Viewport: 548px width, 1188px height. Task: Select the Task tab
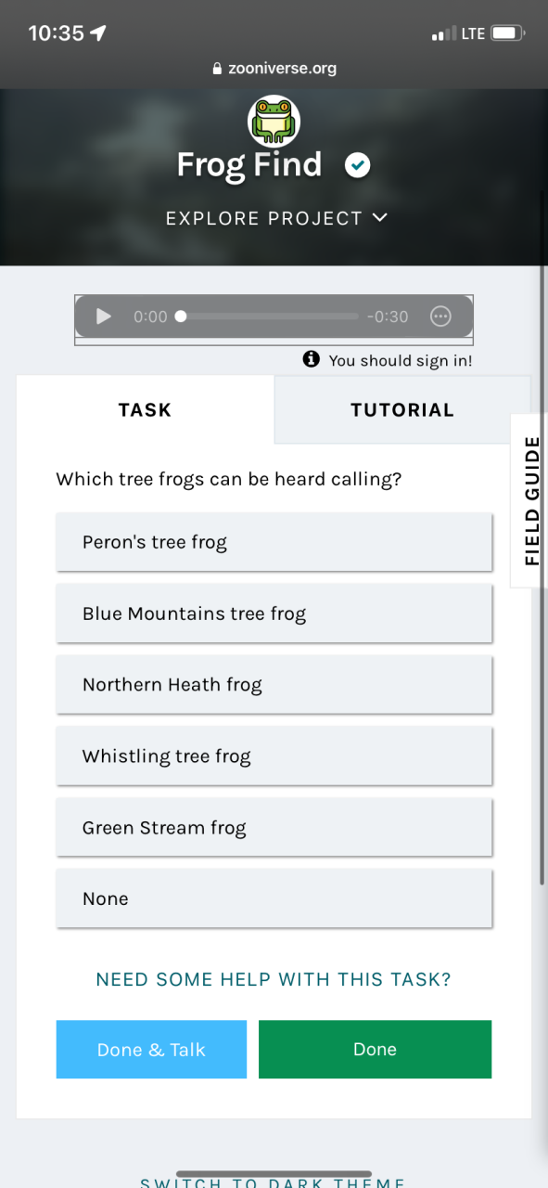pos(145,409)
